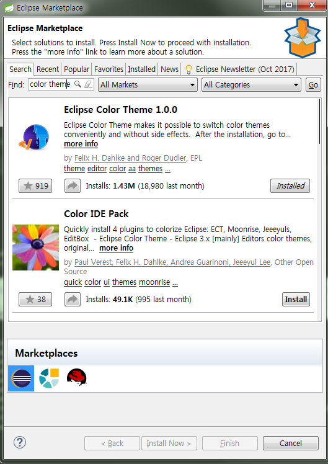Screen dimensions: 328x464
Task: Switch to the Search tab
Action: tap(20, 69)
